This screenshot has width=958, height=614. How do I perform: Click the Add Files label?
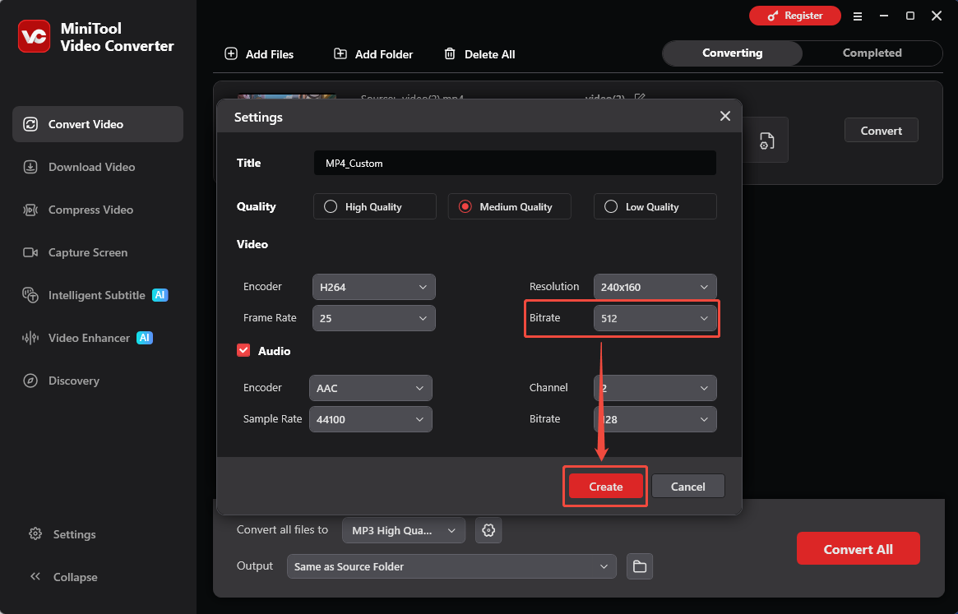(270, 54)
